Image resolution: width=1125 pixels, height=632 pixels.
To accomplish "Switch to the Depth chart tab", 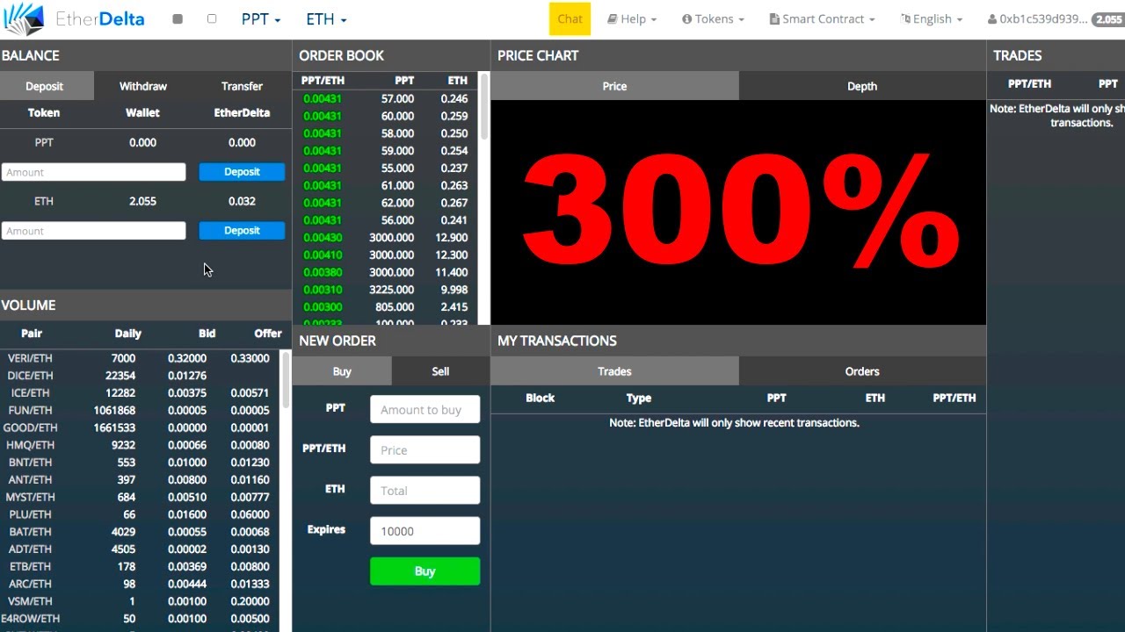I will point(862,86).
